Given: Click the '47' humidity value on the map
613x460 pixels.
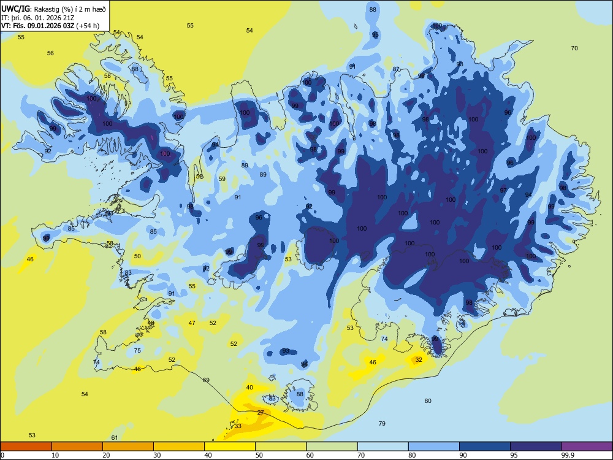Looking at the screenshot, I should click(x=192, y=323).
